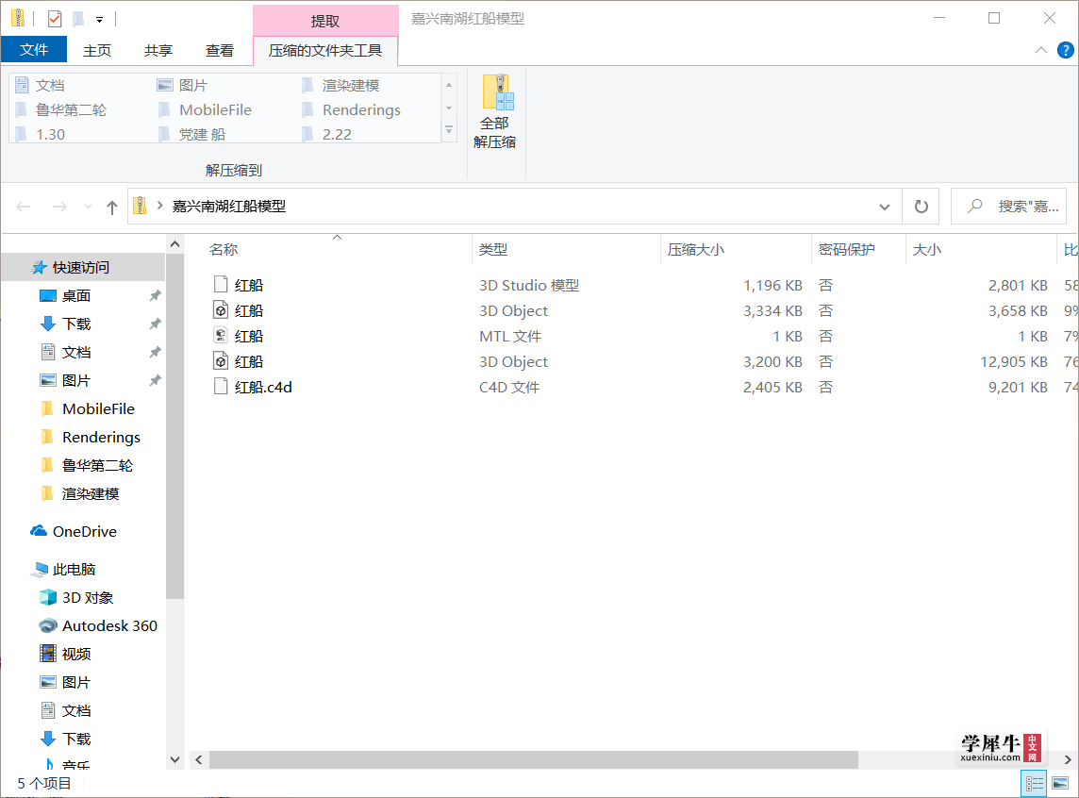Refresh the current folder view
This screenshot has width=1079, height=798.
(x=921, y=207)
